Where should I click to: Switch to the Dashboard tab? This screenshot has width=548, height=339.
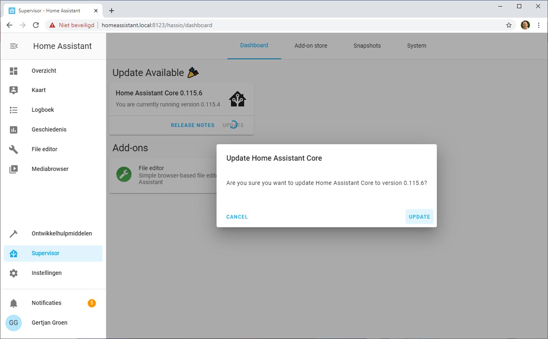pos(254,46)
